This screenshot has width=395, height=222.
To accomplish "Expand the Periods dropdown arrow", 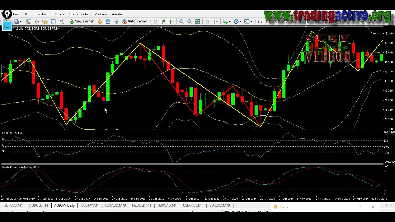I will [x=240, y=22].
